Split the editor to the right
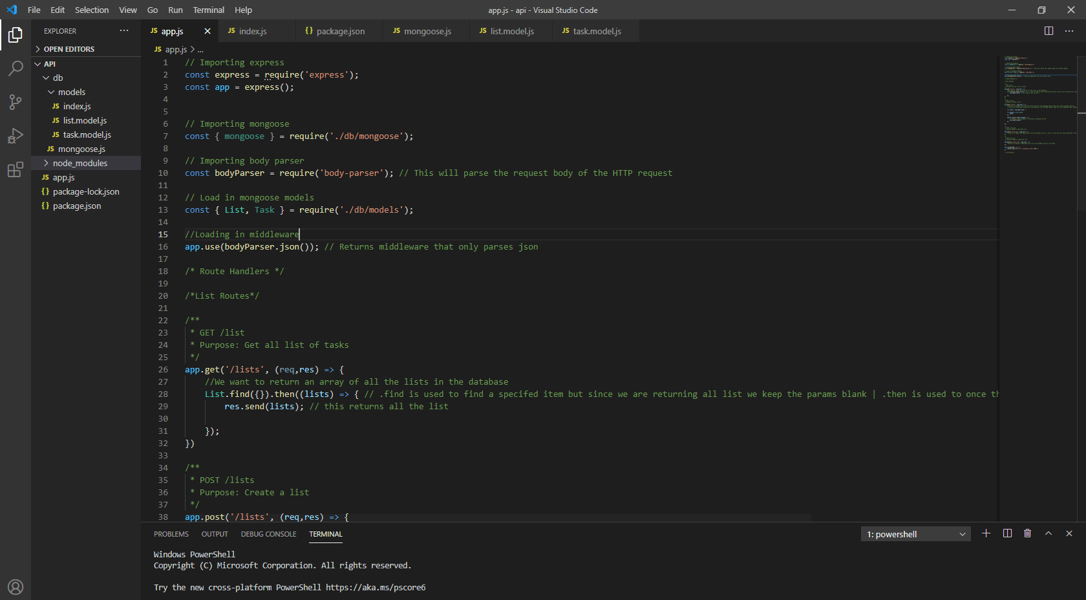Viewport: 1086px width, 600px height. coord(1049,31)
